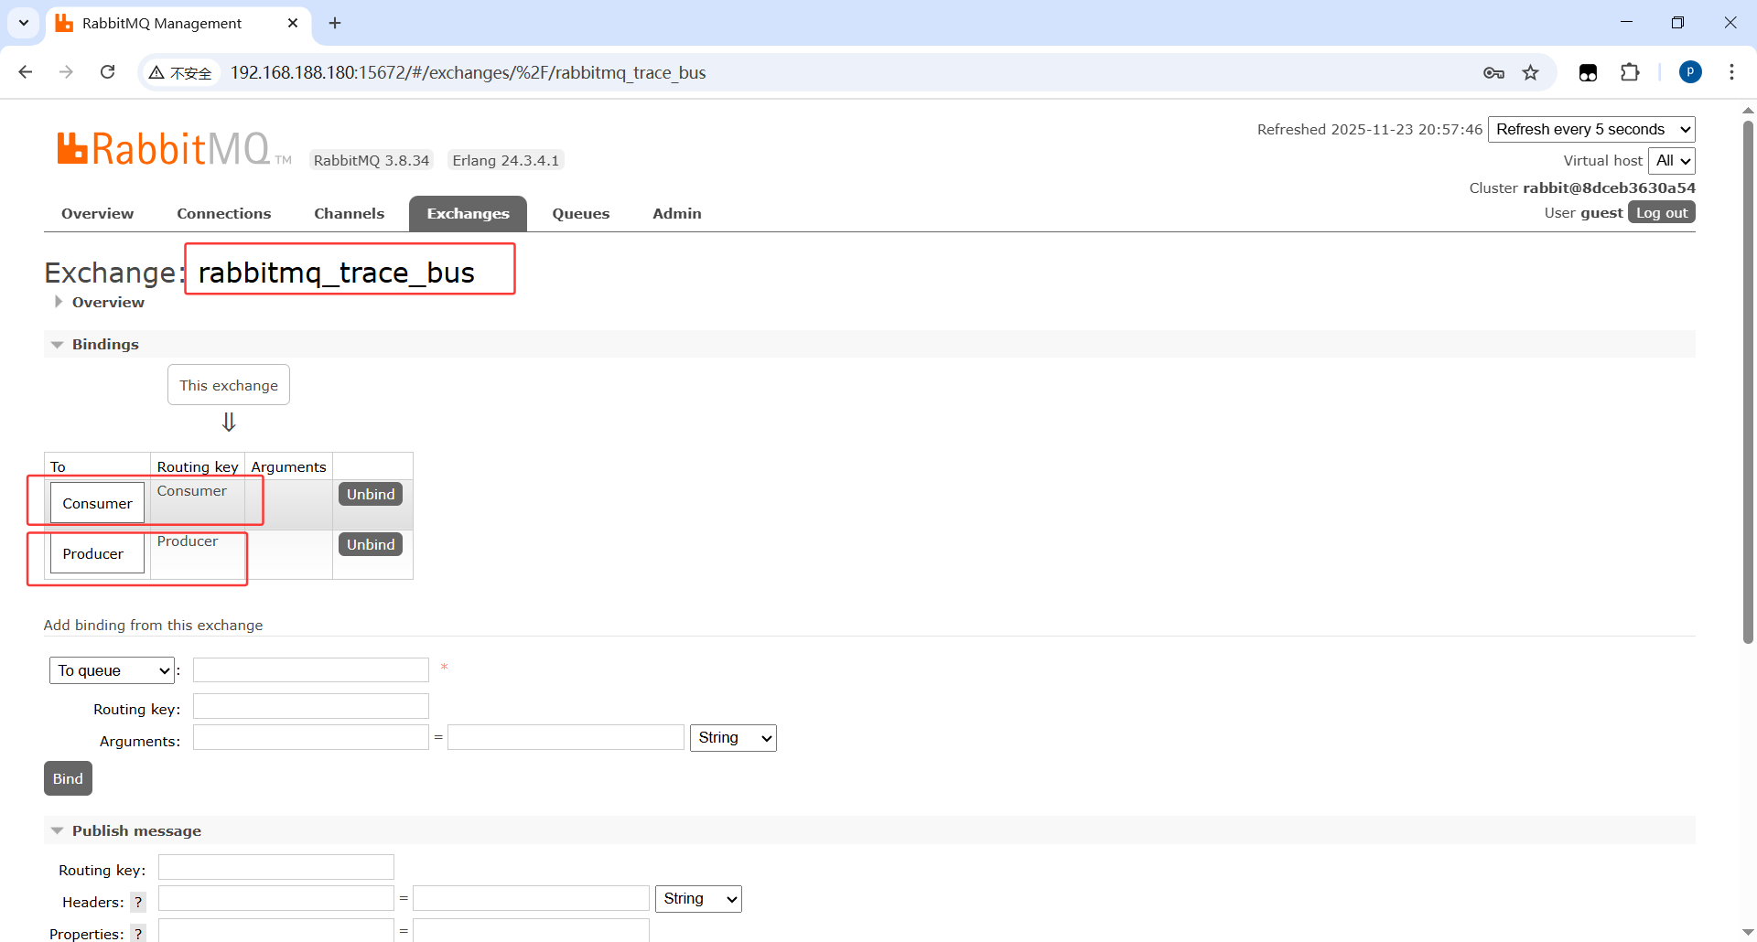
Task: Click the Bind button
Action: [68, 778]
